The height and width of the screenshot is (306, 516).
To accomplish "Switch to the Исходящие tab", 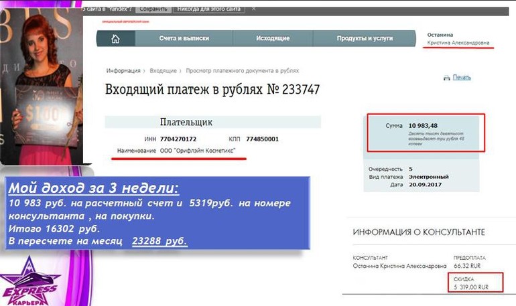I will [x=272, y=39].
